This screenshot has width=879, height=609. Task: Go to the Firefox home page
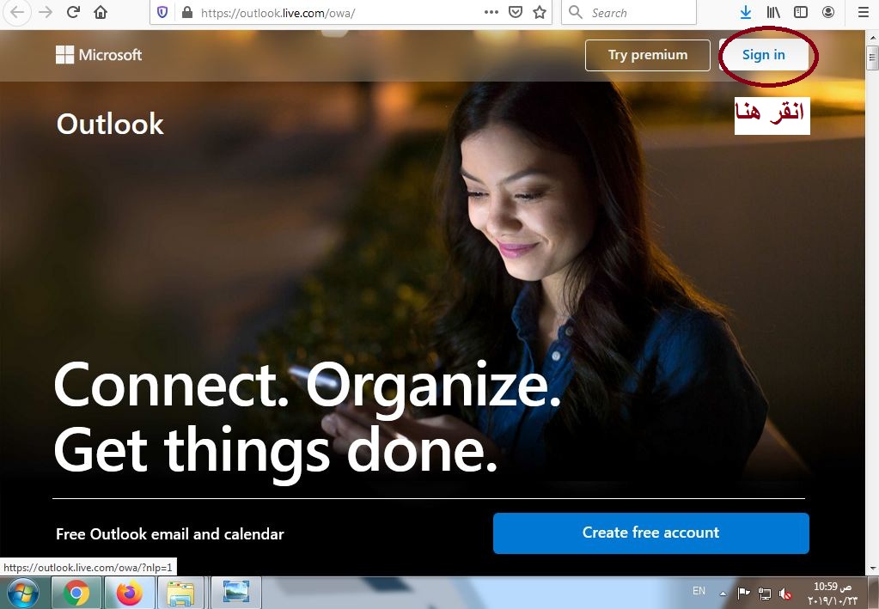[x=101, y=13]
